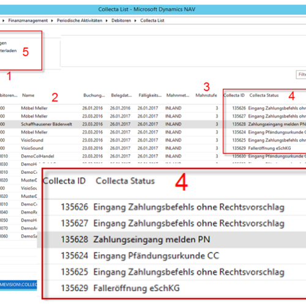
Task: Click the Collecta Status text of row 135630
Action: coord(277,156)
